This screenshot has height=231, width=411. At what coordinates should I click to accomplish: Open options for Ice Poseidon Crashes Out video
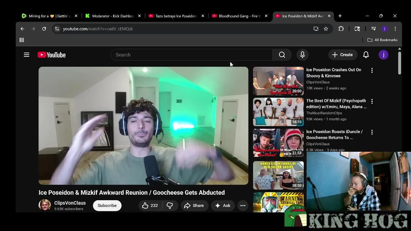[372, 70]
